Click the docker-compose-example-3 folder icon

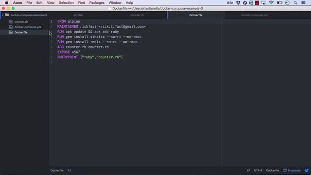[7, 15]
